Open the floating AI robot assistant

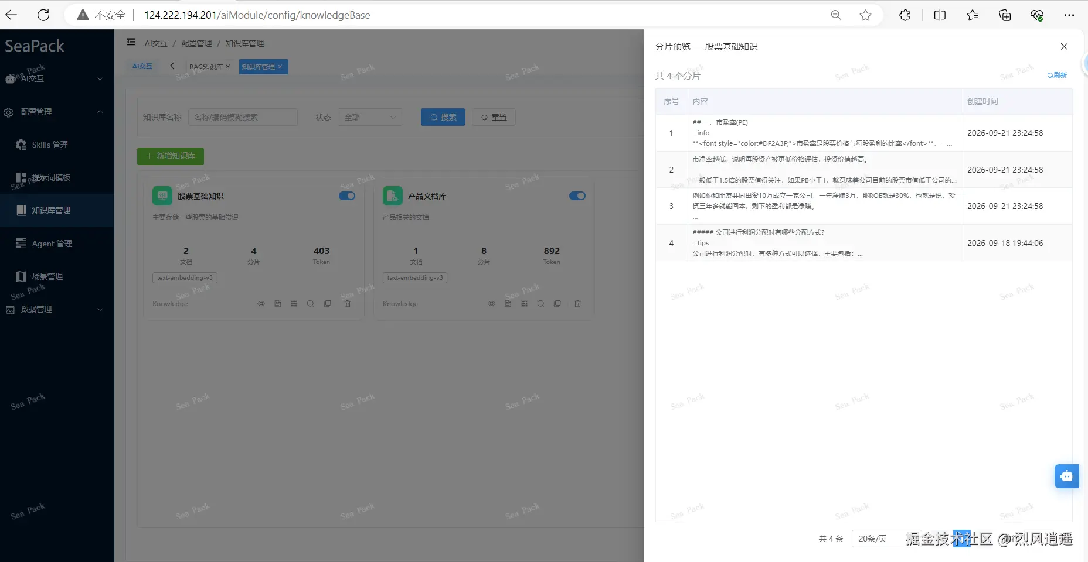pos(1066,476)
